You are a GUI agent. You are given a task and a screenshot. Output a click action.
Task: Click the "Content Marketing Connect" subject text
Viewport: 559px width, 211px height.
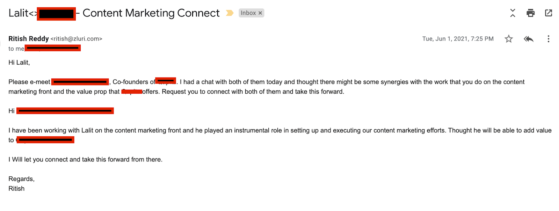point(151,13)
